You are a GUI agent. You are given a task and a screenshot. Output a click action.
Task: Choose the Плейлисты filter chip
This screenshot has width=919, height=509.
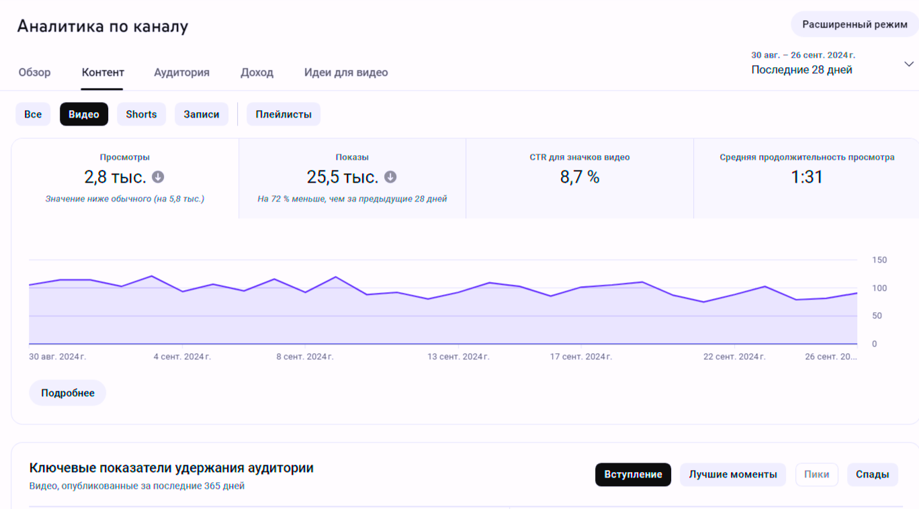click(x=283, y=114)
